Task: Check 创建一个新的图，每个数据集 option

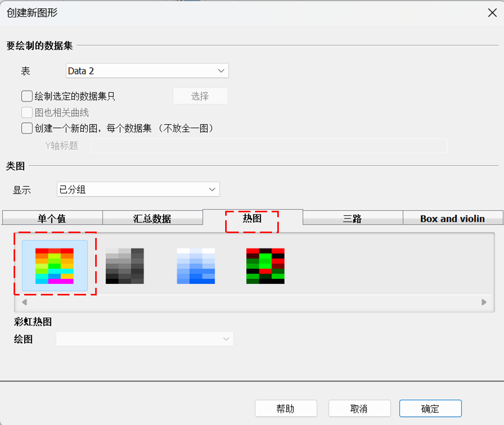Action: [27, 128]
